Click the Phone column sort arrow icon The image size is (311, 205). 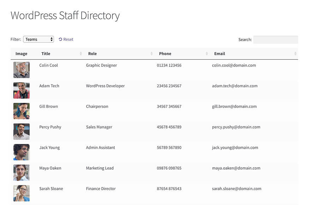pyautogui.click(x=207, y=53)
